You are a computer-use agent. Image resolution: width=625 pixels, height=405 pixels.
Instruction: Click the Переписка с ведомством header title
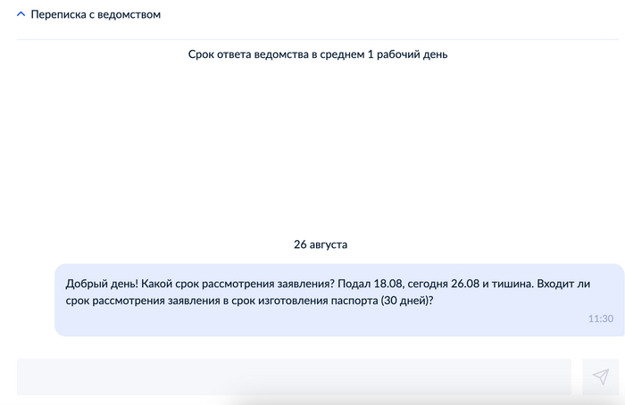point(96,15)
